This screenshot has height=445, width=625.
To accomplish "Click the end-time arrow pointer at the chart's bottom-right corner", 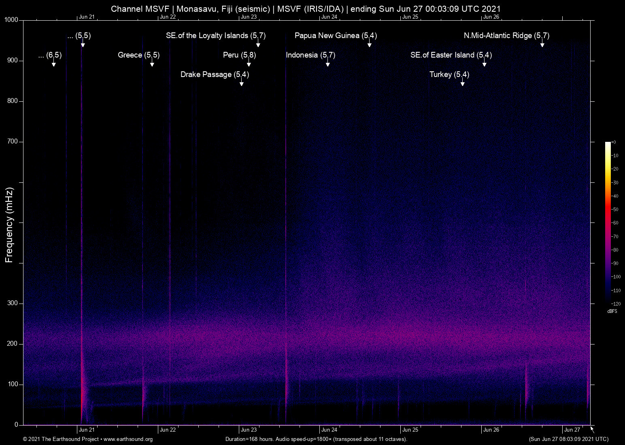I will coord(592,430).
